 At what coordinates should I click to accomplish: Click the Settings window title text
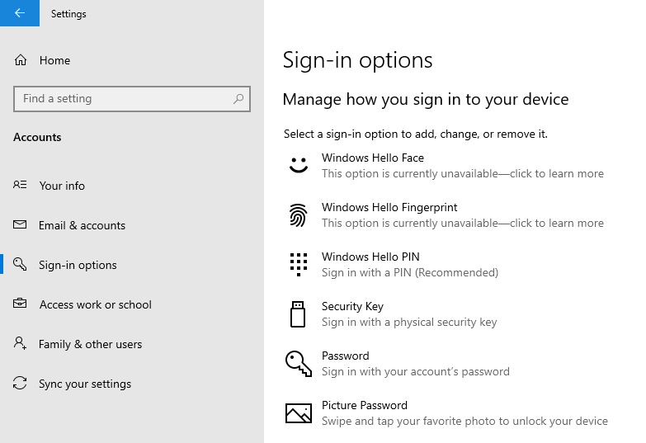click(68, 14)
